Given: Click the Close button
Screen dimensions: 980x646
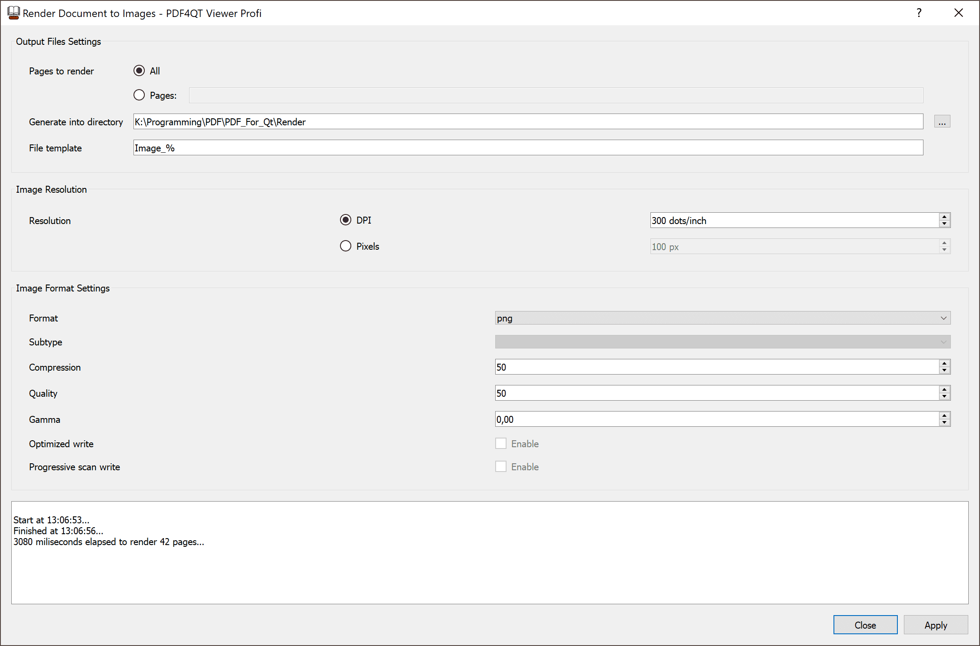Looking at the screenshot, I should click(x=865, y=625).
